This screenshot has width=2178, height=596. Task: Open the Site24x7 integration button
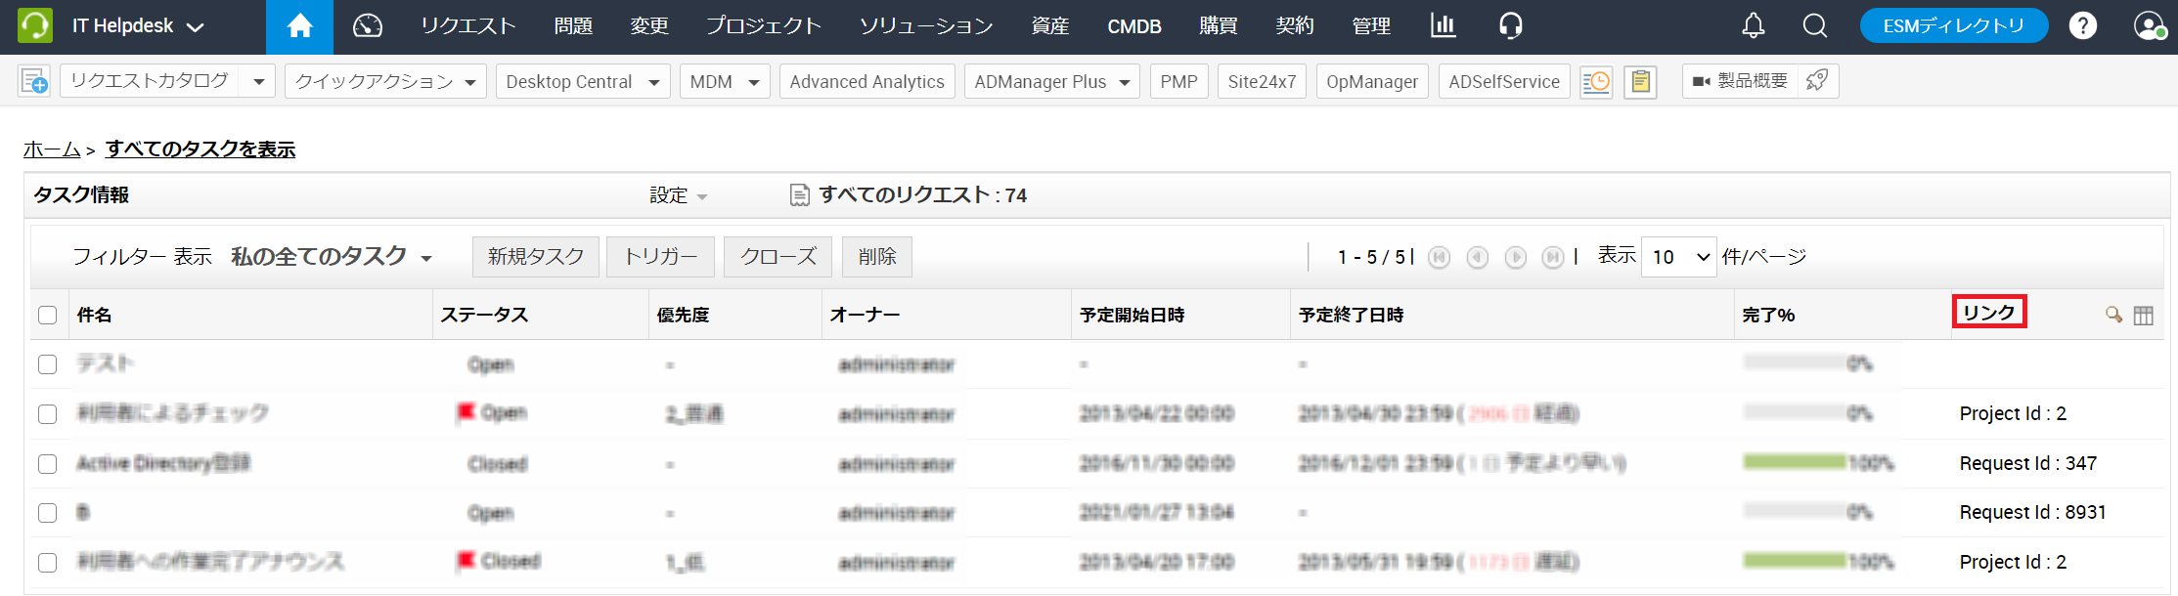pyautogui.click(x=1262, y=82)
